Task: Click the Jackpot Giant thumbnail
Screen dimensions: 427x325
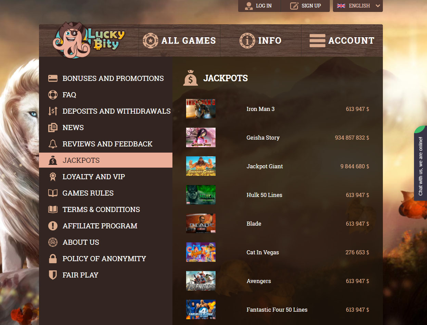Action: 201,166
